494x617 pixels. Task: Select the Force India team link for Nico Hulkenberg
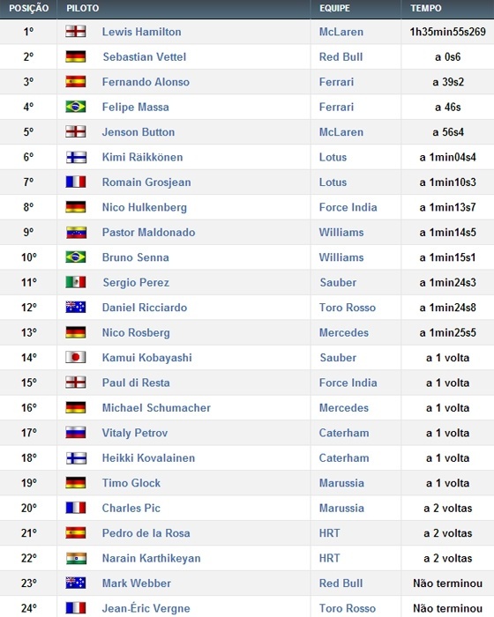pos(348,207)
